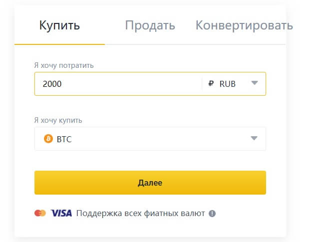Click the BTC text in the crypto selector
Viewport: 324px width, 242px height.
(x=64, y=139)
